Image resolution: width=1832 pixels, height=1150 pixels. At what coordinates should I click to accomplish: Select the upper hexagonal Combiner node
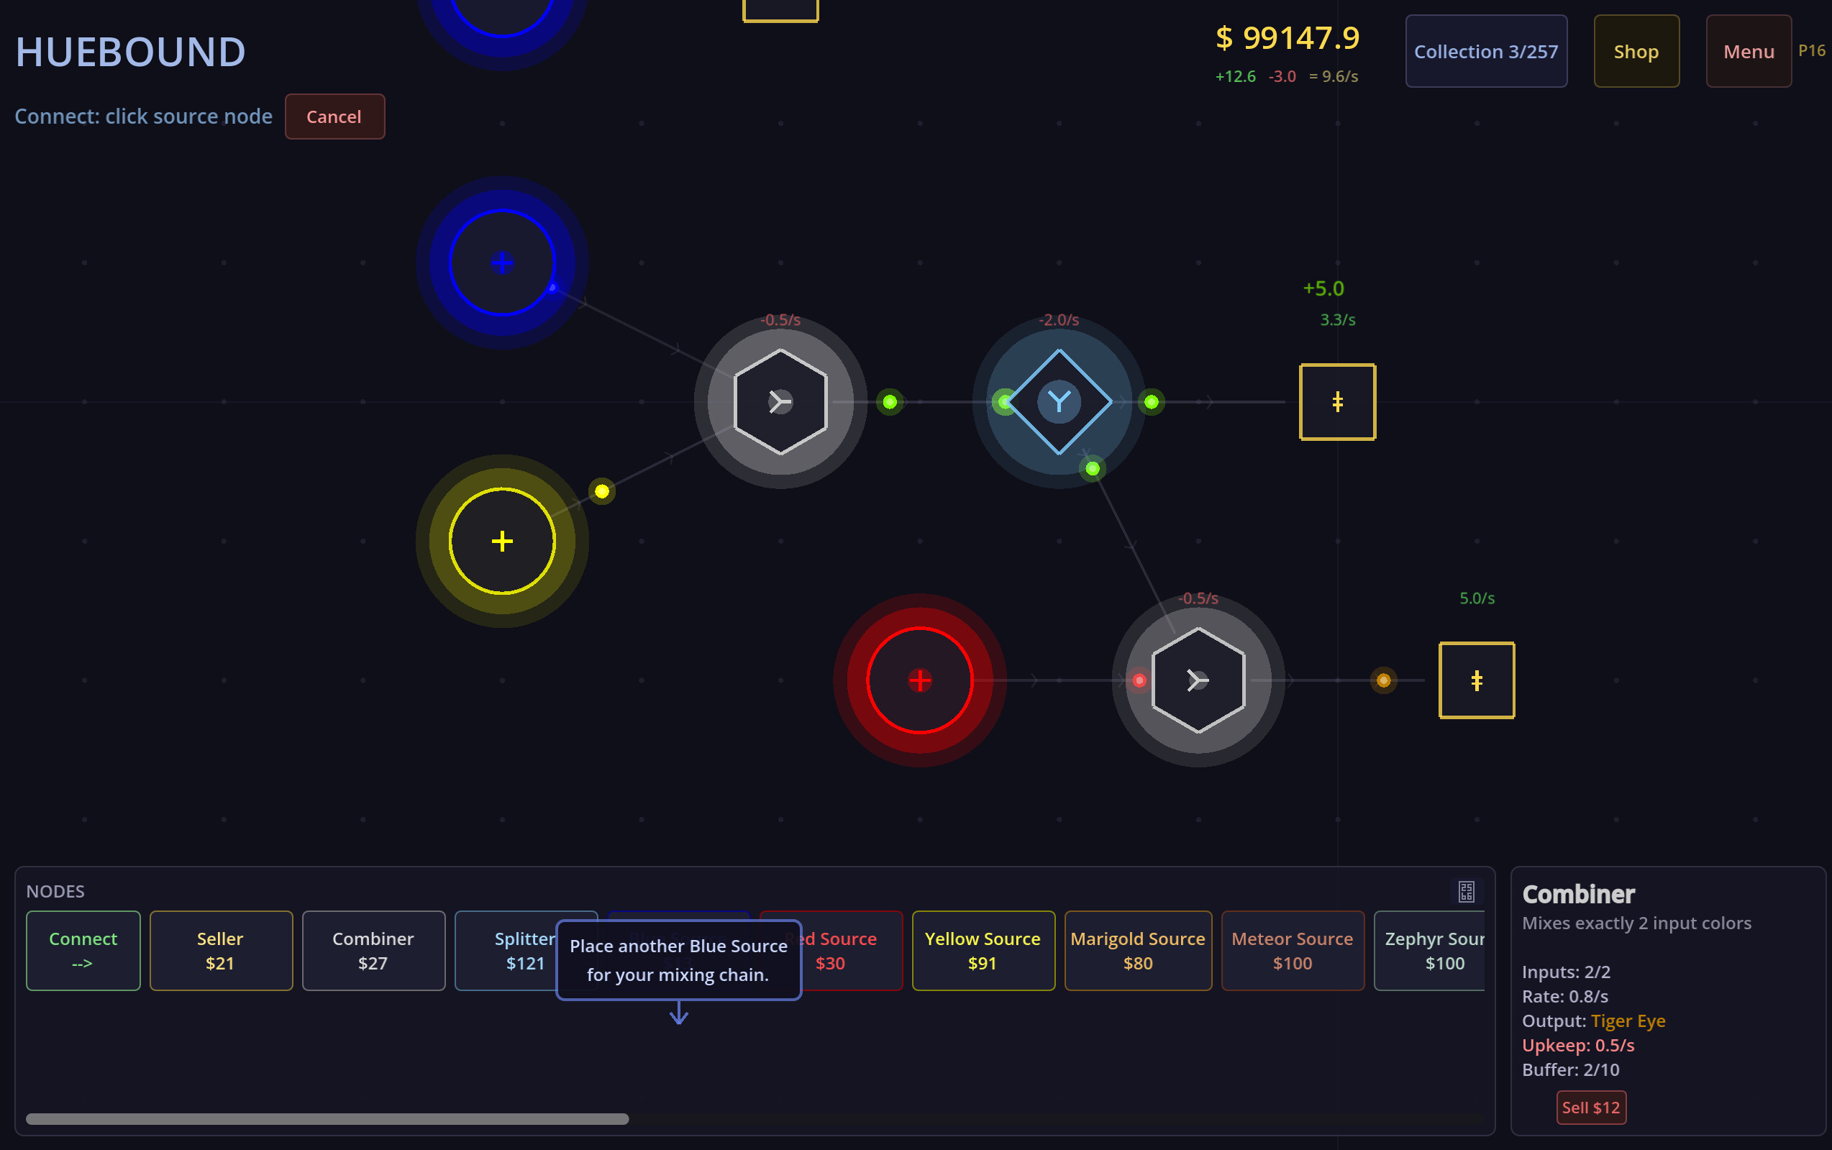[x=780, y=401]
